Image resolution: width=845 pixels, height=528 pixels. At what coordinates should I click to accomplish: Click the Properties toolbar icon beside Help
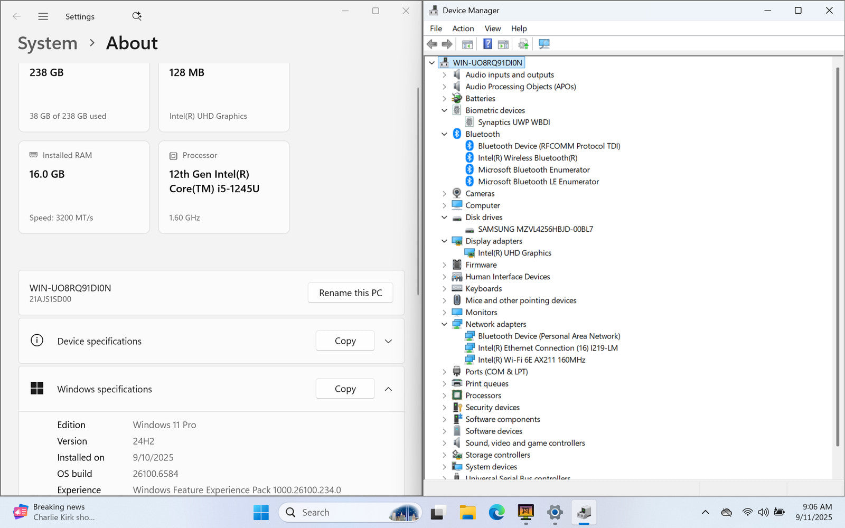click(503, 44)
